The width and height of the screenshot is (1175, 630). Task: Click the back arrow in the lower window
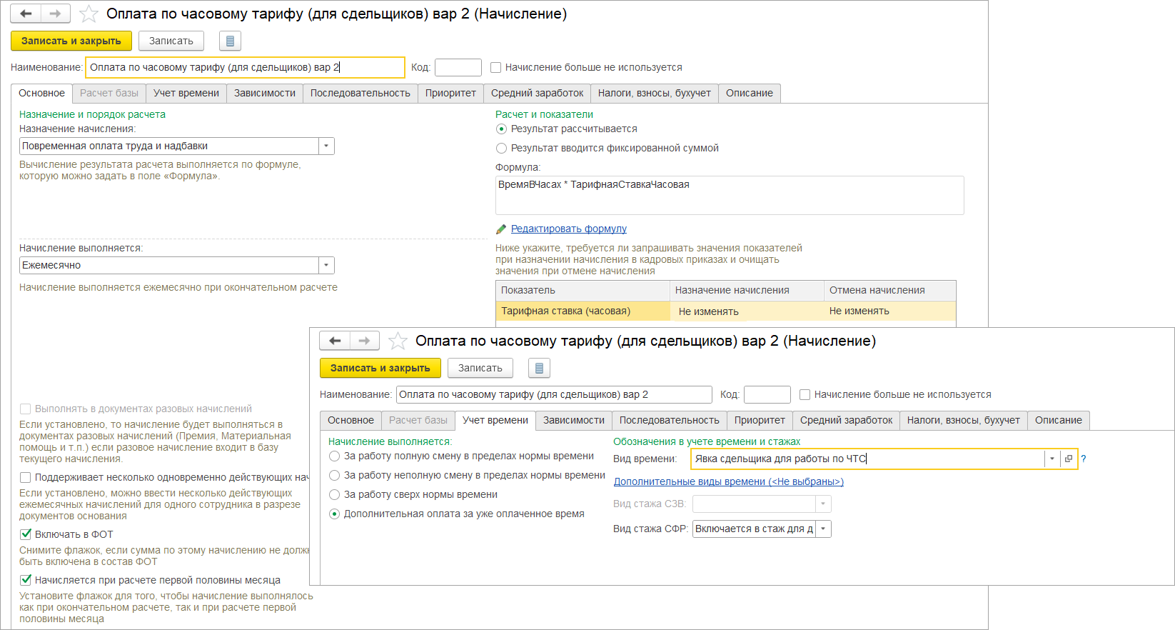pos(335,341)
